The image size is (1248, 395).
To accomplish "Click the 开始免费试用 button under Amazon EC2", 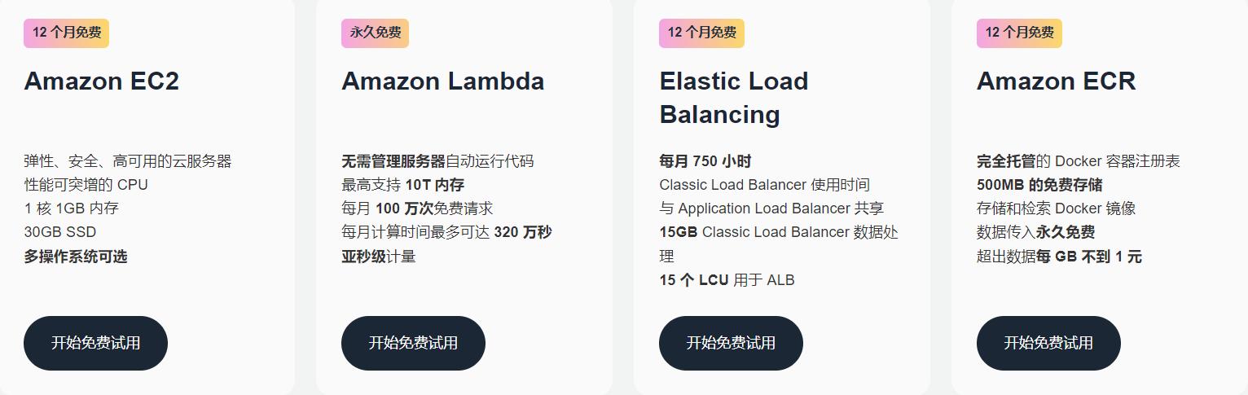I will [x=95, y=343].
